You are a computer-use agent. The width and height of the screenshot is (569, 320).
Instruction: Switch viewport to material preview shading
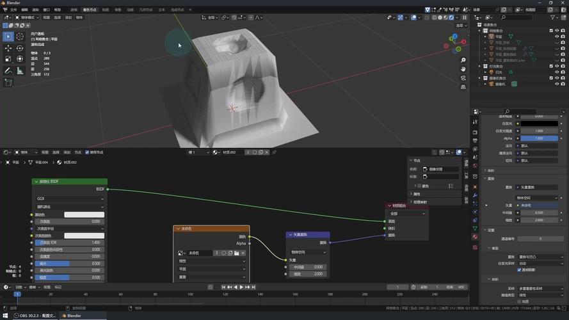[445, 17]
